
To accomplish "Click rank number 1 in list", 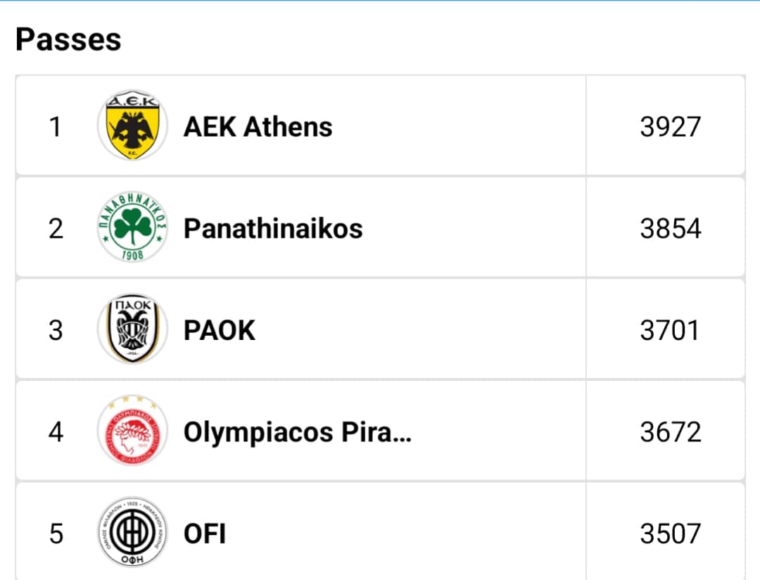I will (x=56, y=127).
